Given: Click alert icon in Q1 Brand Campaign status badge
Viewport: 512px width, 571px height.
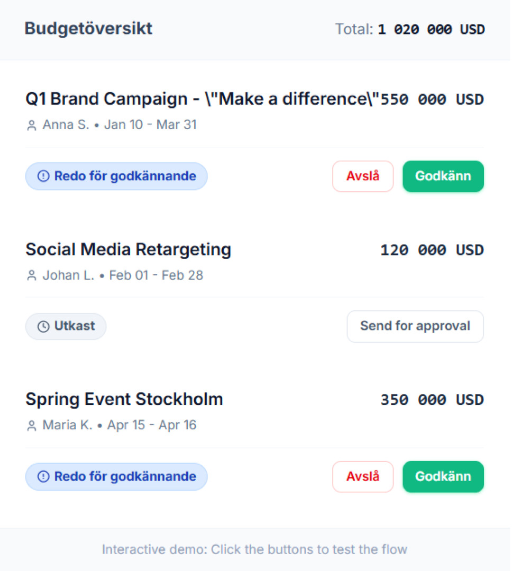Looking at the screenshot, I should (43, 177).
